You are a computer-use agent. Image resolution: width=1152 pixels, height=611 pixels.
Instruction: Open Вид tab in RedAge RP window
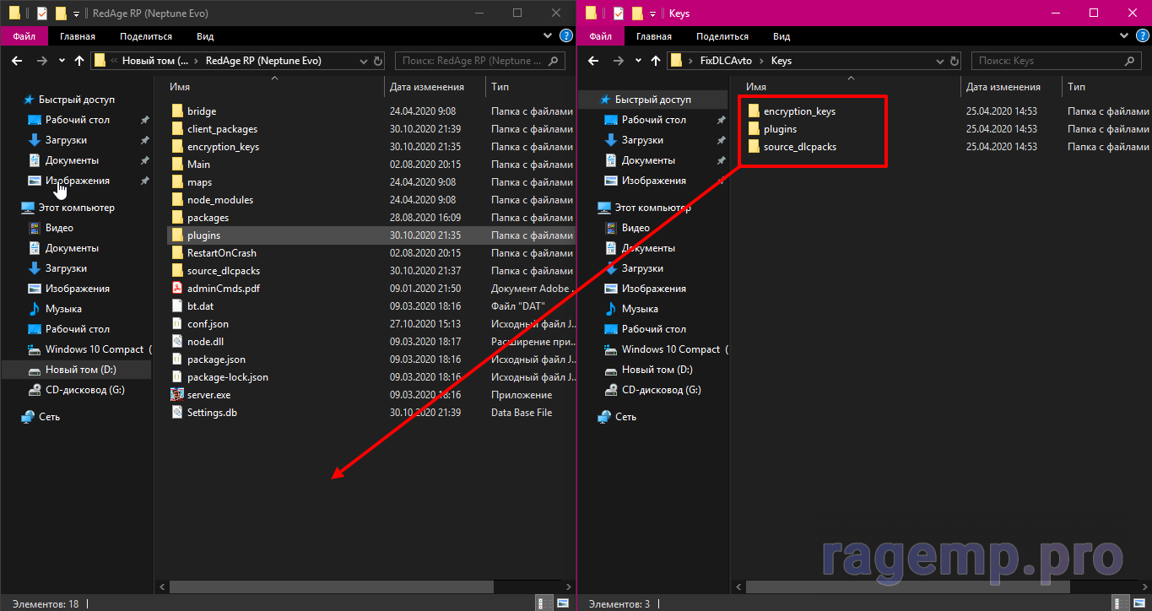[x=205, y=36]
